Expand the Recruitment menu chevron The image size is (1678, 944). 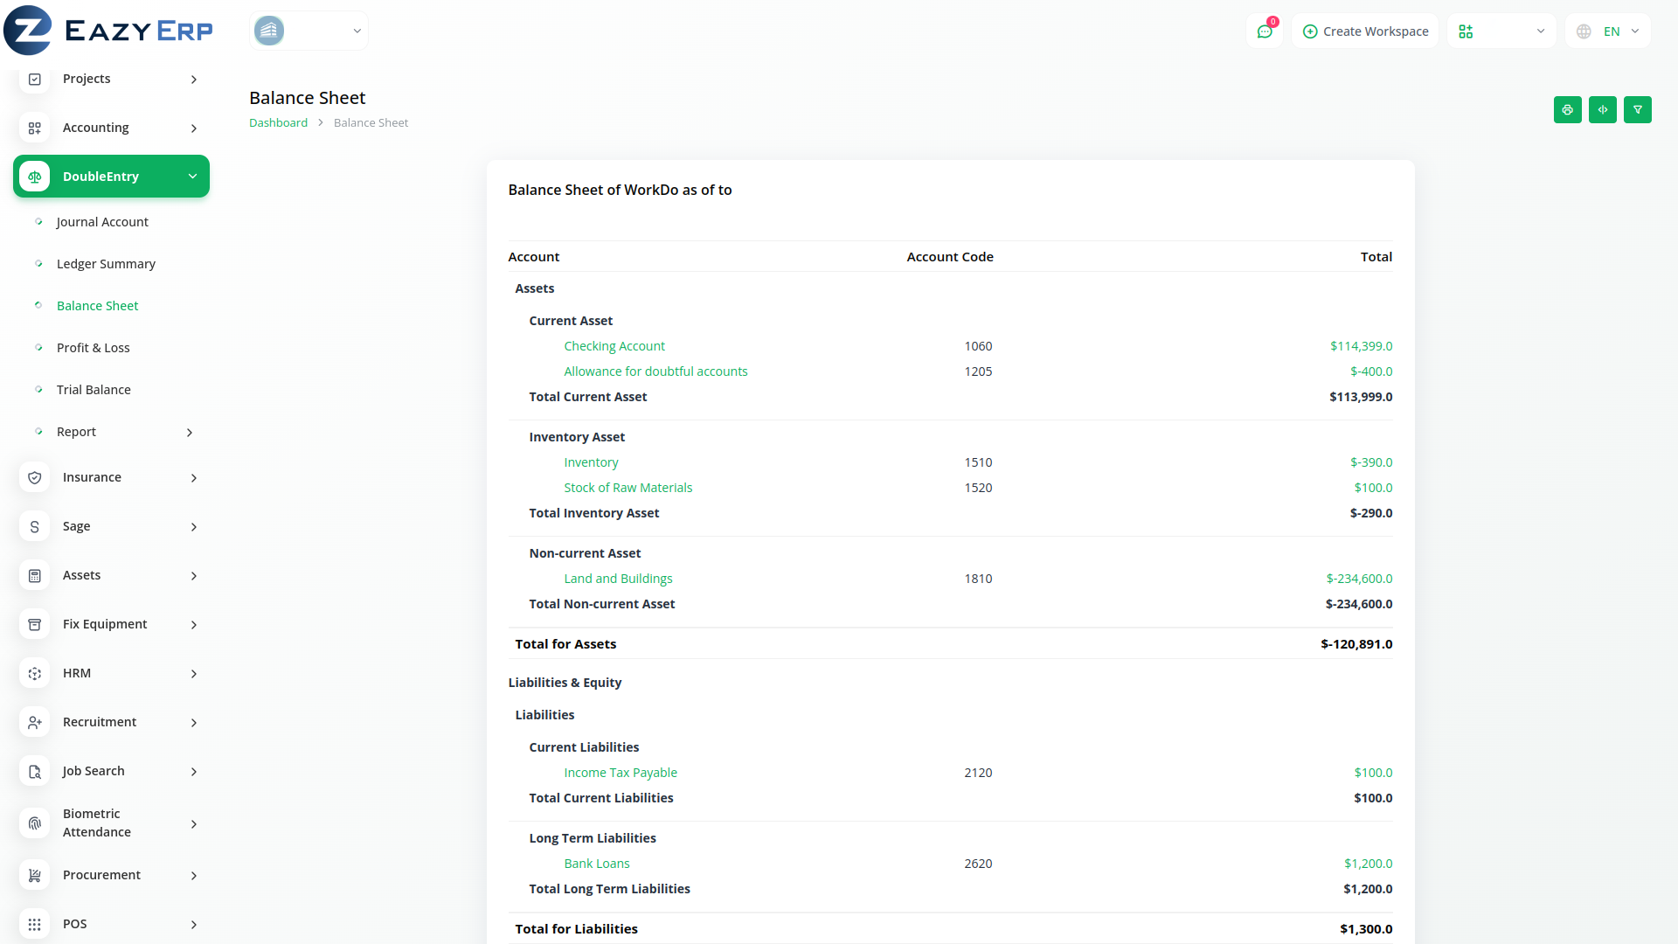[x=194, y=723]
